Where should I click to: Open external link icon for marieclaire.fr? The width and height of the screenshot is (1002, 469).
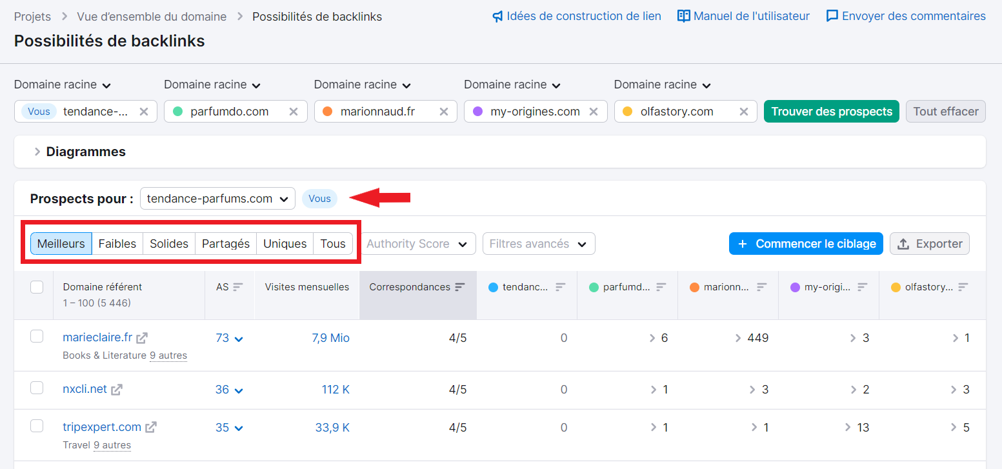pos(142,338)
